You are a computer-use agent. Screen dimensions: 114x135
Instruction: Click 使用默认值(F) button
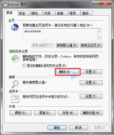(x=67, y=45)
